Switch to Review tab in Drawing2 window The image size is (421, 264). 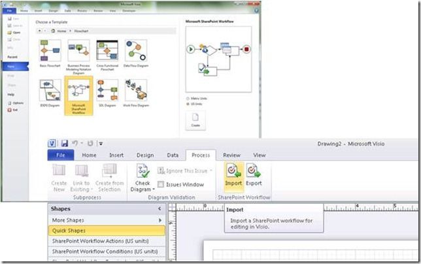(x=231, y=155)
